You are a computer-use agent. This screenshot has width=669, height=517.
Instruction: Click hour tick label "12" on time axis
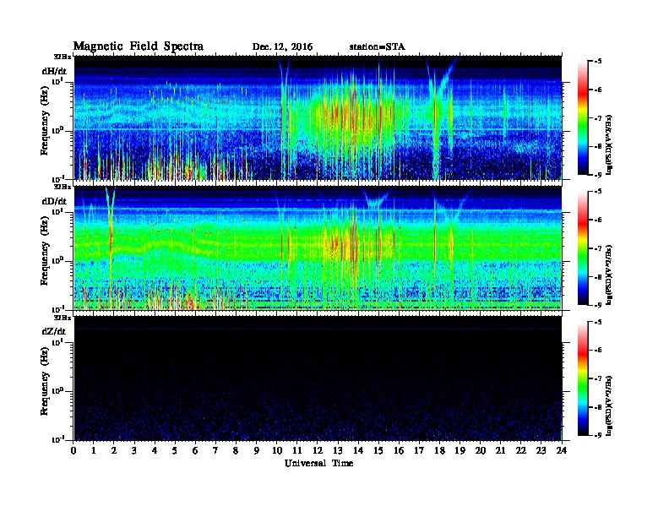(318, 450)
